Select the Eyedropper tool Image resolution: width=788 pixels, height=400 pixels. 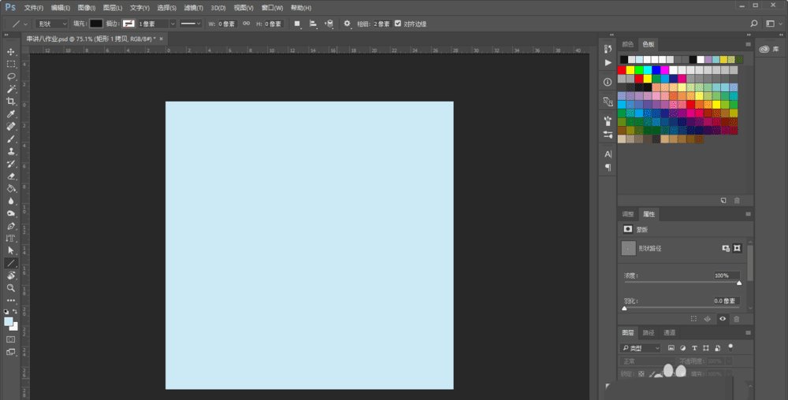(11, 114)
